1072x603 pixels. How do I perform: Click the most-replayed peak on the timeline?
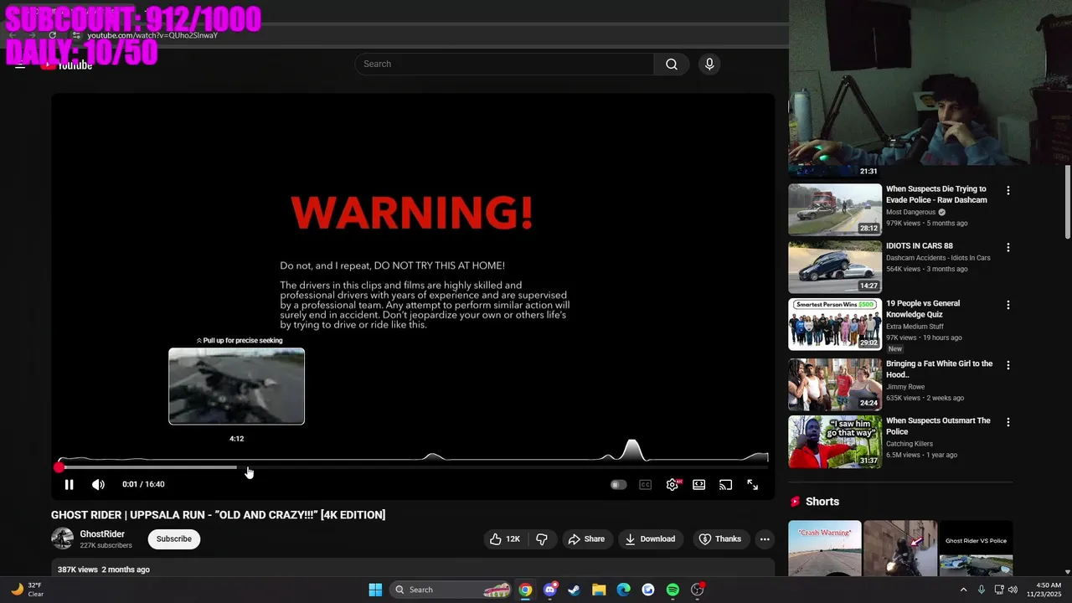click(x=632, y=450)
